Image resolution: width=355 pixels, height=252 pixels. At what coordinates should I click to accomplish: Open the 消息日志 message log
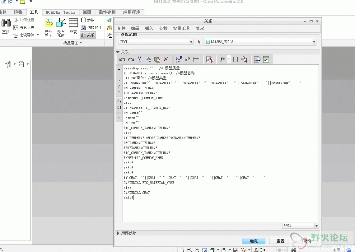(x=24, y=28)
